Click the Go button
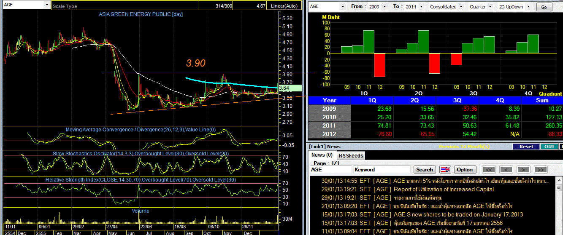The height and width of the screenshot is (235, 563). tap(544, 7)
